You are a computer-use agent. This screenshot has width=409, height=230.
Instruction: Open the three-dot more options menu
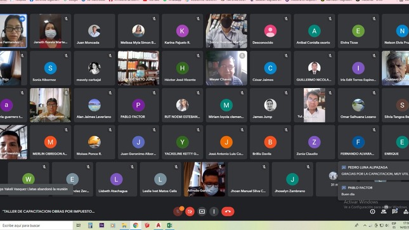[214, 212]
